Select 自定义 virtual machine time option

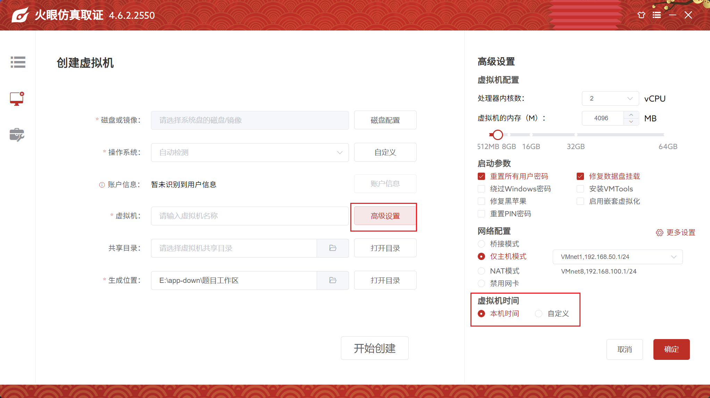coord(538,314)
